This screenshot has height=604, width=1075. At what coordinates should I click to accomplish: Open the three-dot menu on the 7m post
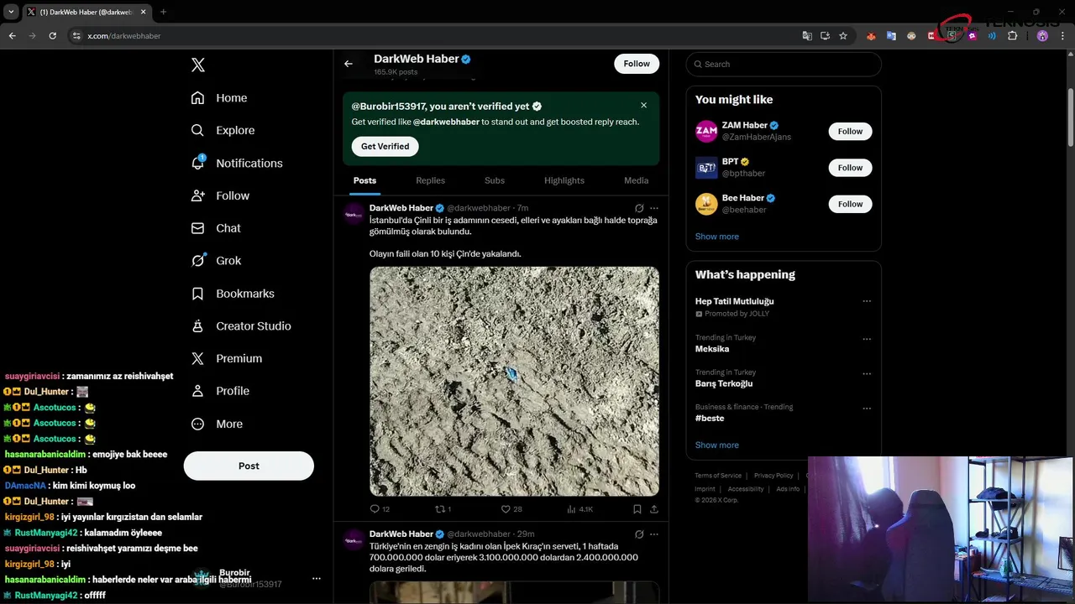point(654,208)
